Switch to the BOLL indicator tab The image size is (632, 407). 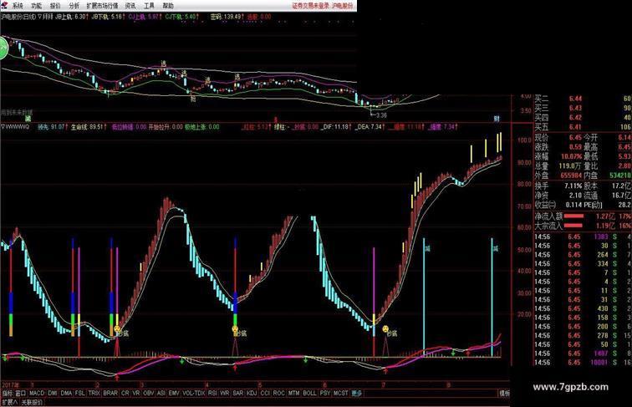pos(309,393)
